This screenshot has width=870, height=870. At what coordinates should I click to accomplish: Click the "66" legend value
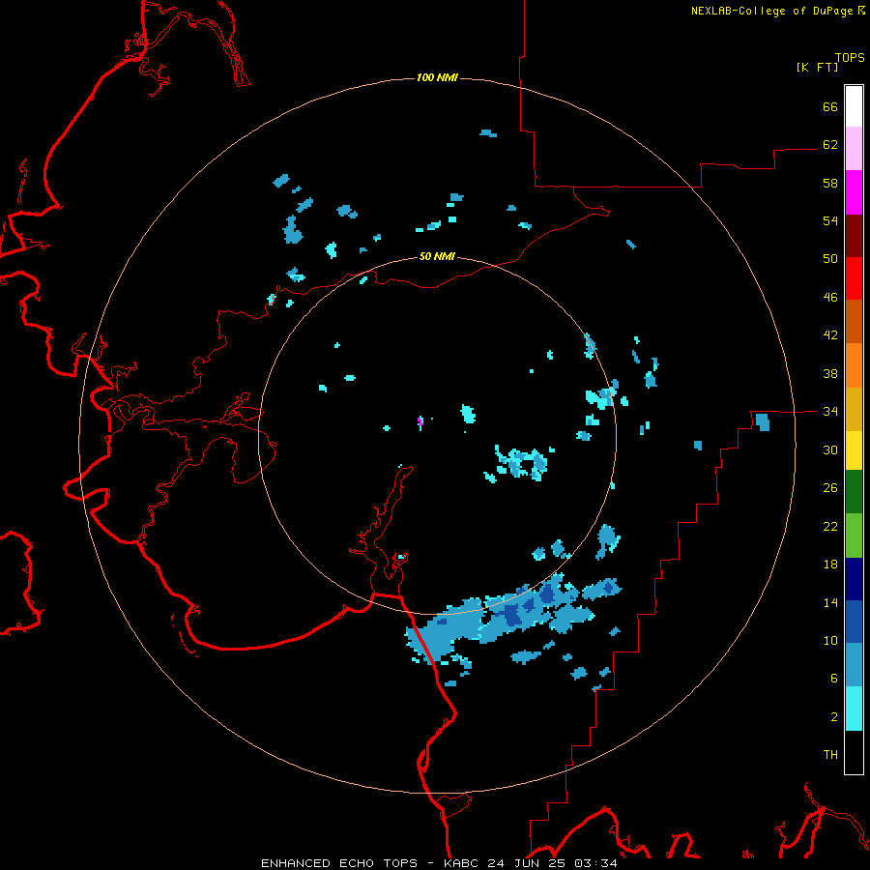pos(830,106)
